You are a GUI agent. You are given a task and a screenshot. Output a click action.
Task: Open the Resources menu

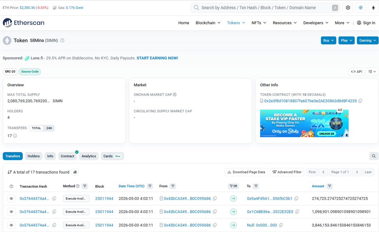(285, 23)
